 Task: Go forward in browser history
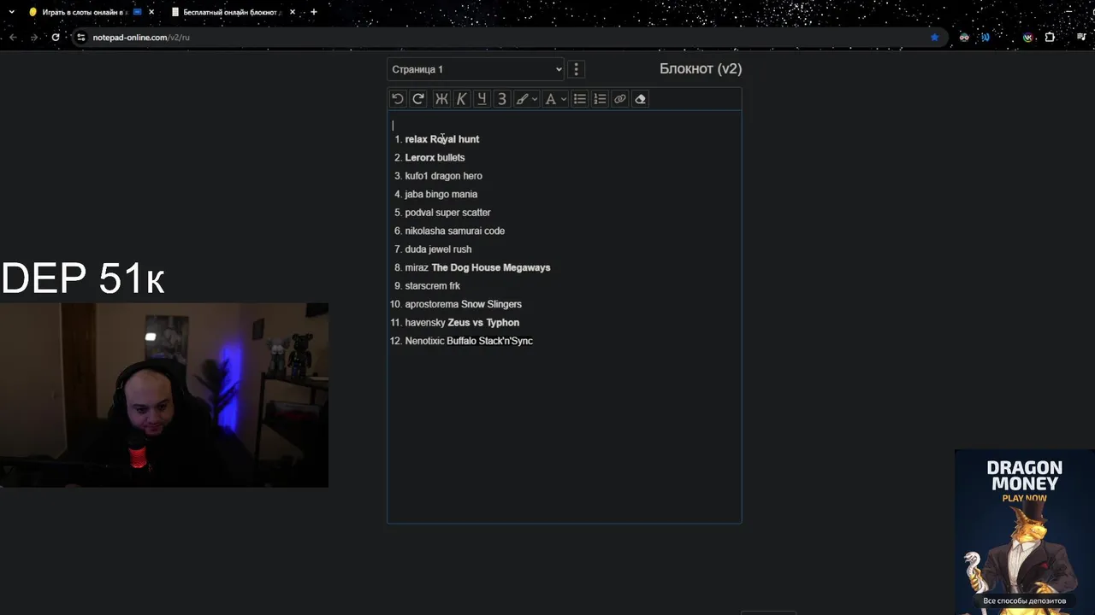[34, 38]
